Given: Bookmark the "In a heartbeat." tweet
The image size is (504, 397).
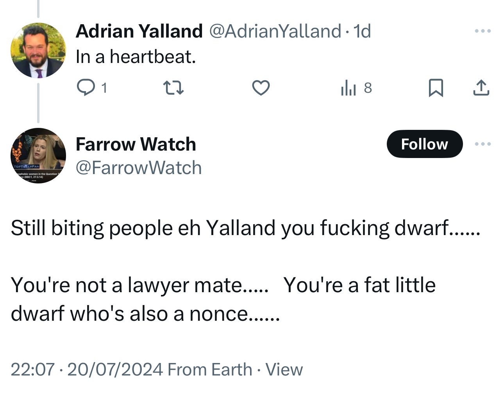Looking at the screenshot, I should pyautogui.click(x=436, y=88).
